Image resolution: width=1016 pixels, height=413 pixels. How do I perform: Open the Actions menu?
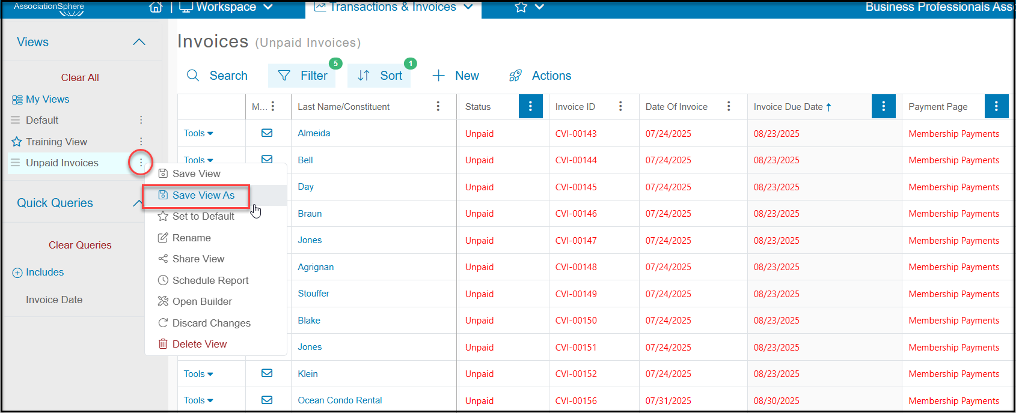pos(540,76)
